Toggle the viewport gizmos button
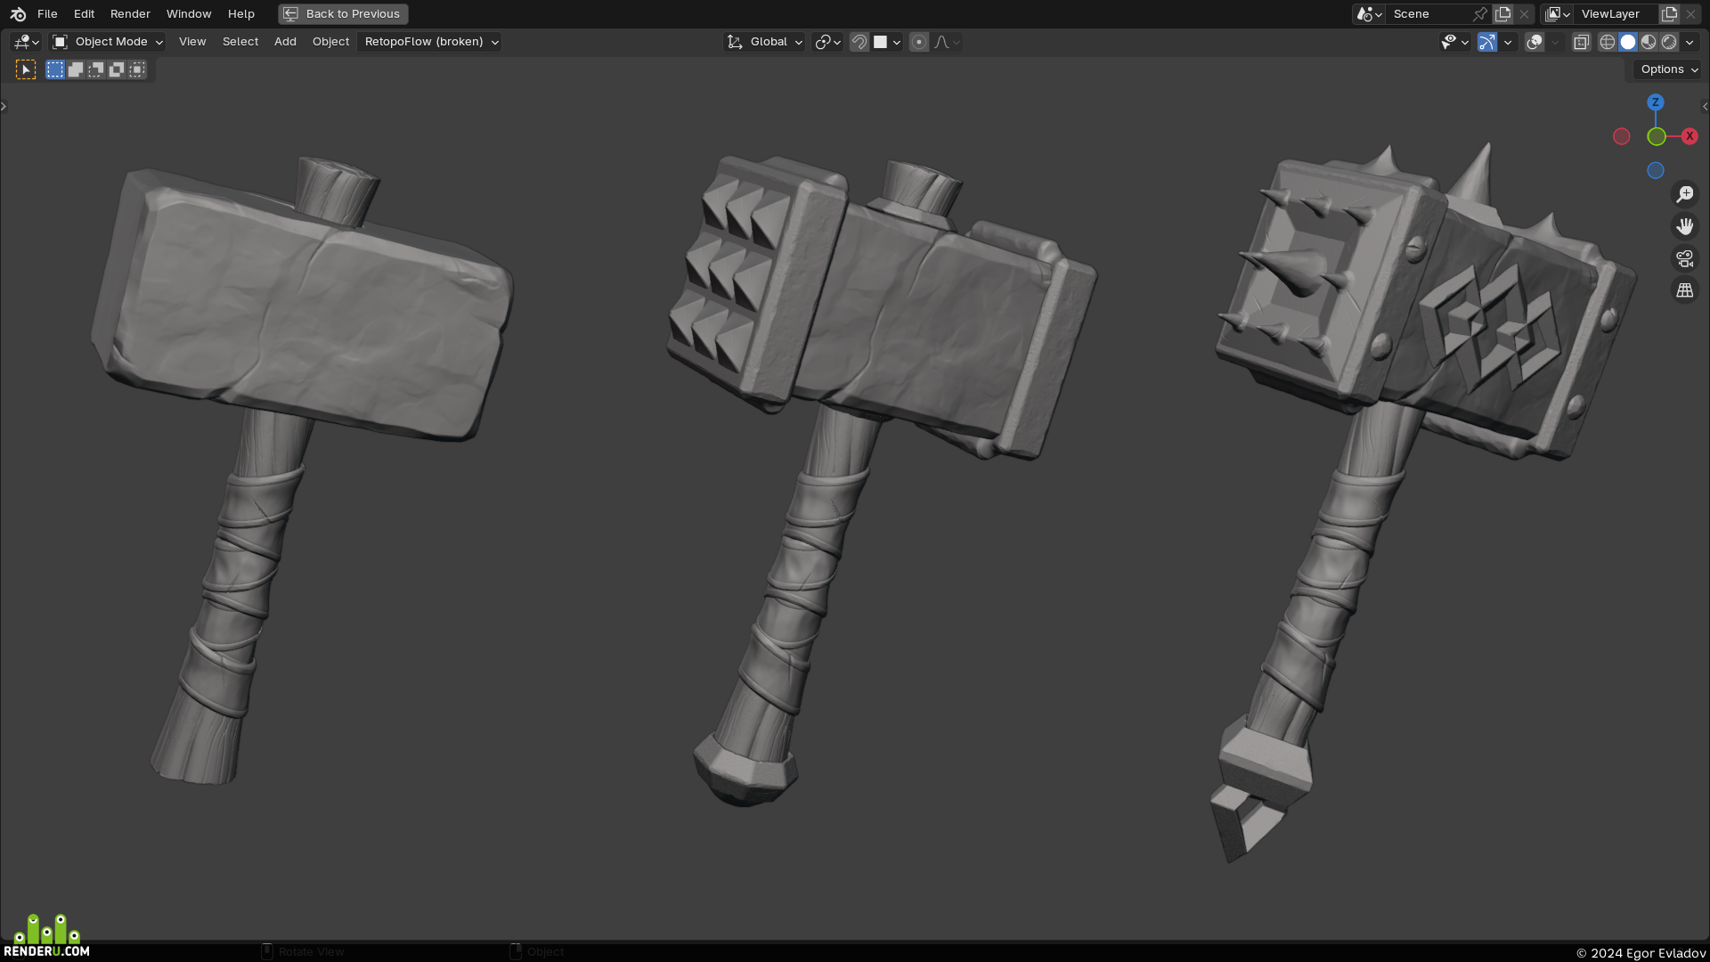Screen dimensions: 1710x962 [1487, 42]
